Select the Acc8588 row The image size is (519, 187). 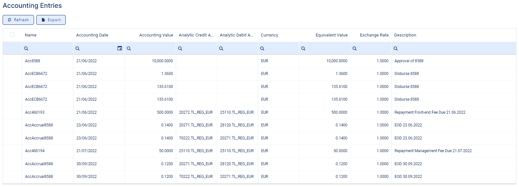[x=33, y=61]
